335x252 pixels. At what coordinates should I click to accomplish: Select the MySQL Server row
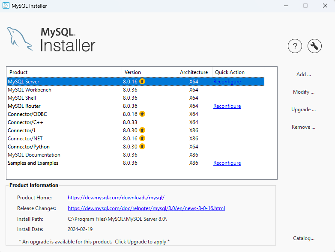click(136, 82)
